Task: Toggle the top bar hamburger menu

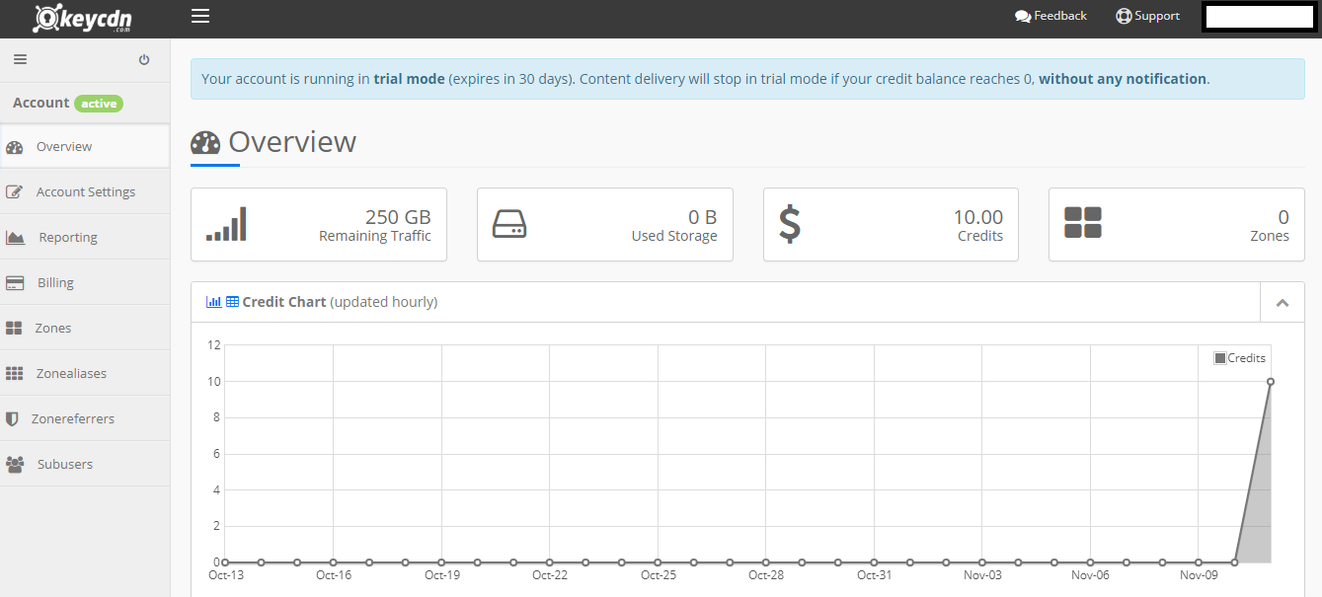Action: (x=200, y=16)
